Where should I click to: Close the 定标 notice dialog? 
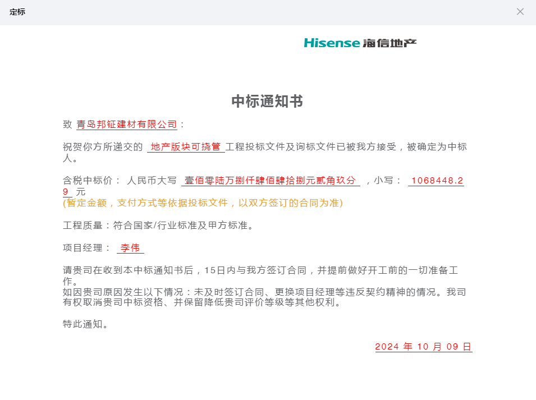(520, 11)
